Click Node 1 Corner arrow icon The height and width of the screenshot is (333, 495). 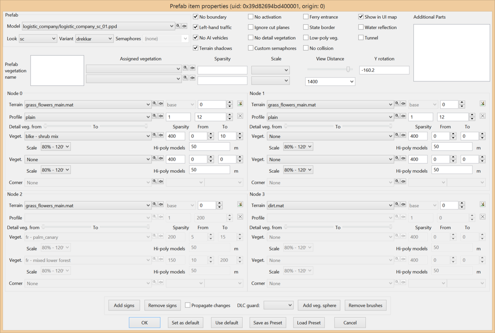click(x=403, y=181)
